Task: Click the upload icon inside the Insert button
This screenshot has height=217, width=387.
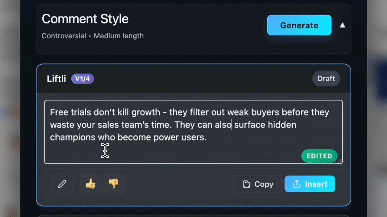Action: point(297,184)
